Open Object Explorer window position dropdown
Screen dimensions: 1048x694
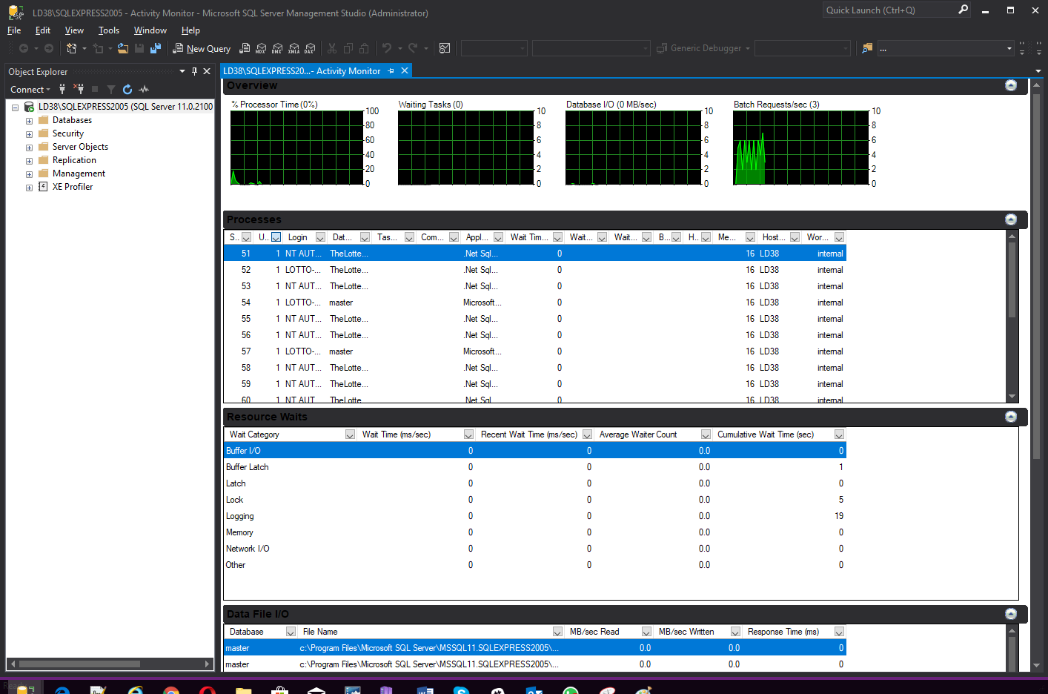[x=182, y=71]
